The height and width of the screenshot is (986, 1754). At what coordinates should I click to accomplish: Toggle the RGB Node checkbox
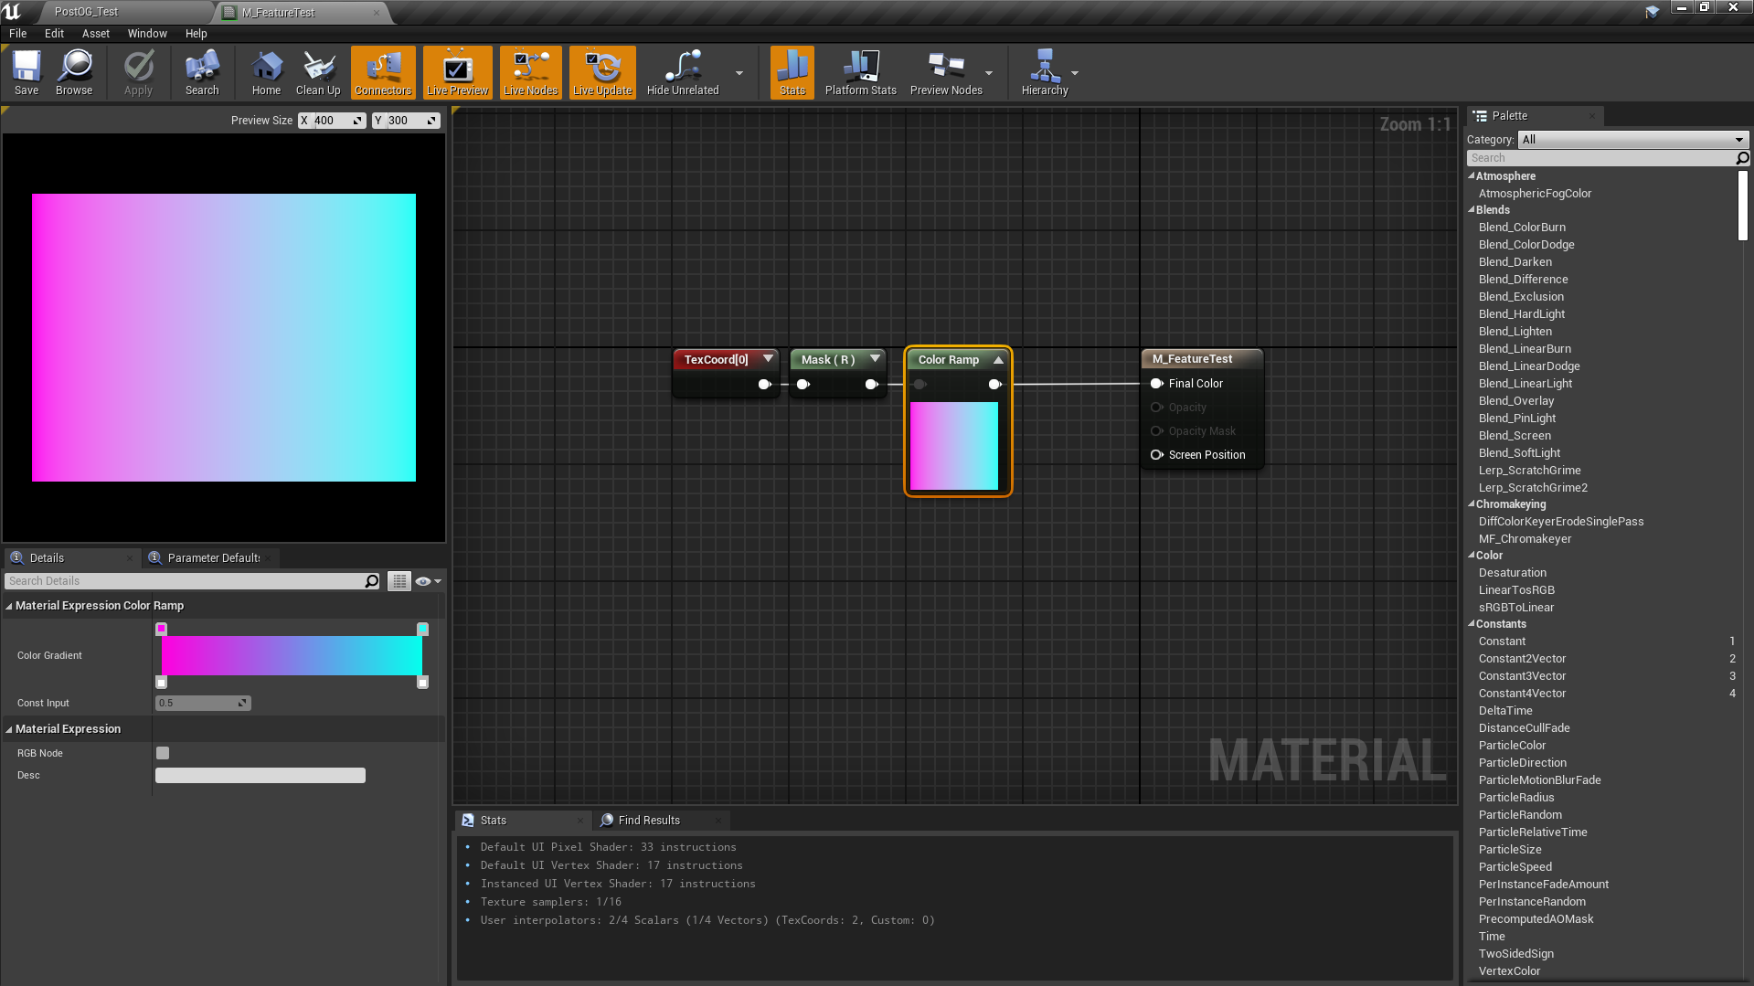[163, 753]
